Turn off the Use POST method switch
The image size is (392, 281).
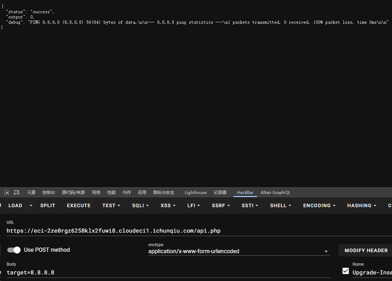[14, 250]
